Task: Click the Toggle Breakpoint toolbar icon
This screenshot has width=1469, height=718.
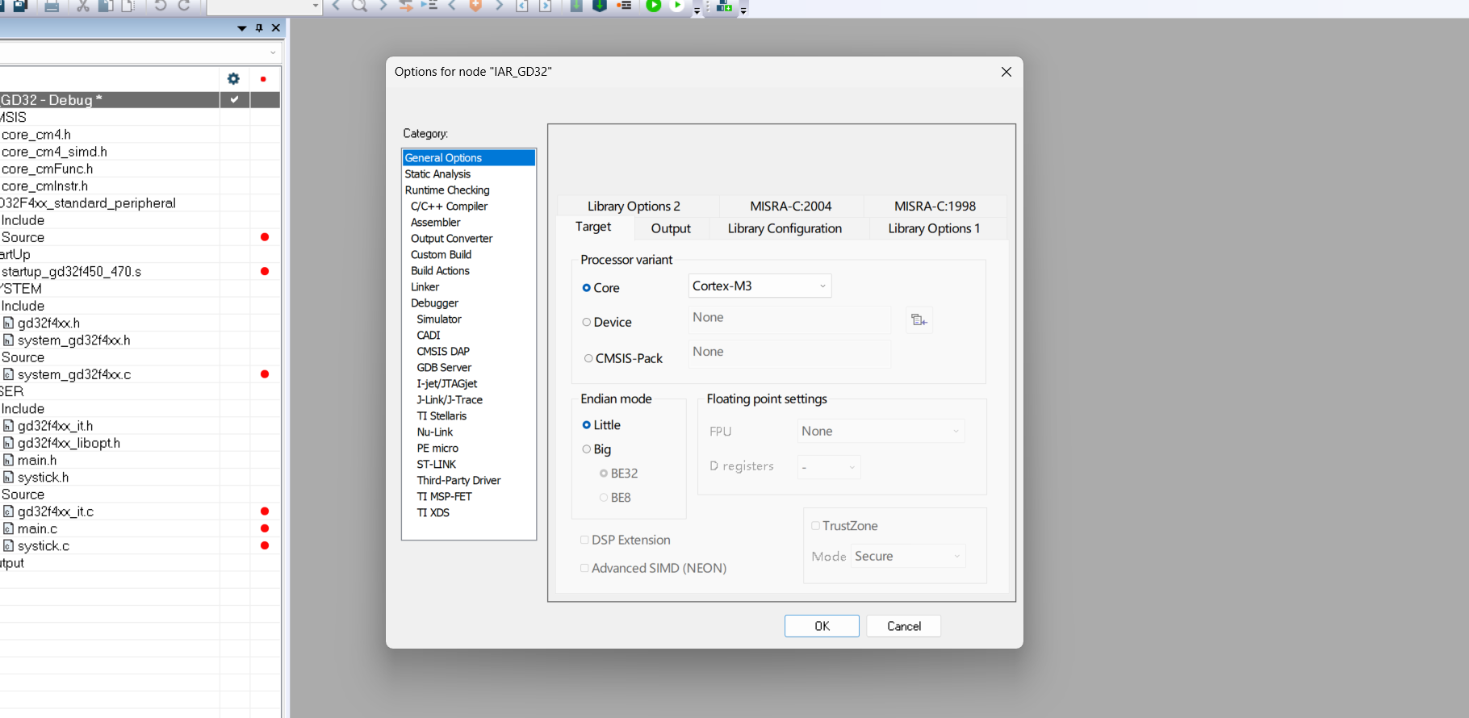Action: pyautogui.click(x=623, y=5)
